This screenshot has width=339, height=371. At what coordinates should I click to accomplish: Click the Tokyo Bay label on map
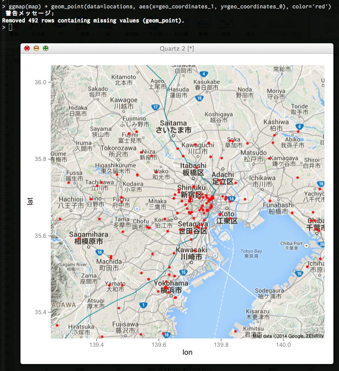[251, 253]
